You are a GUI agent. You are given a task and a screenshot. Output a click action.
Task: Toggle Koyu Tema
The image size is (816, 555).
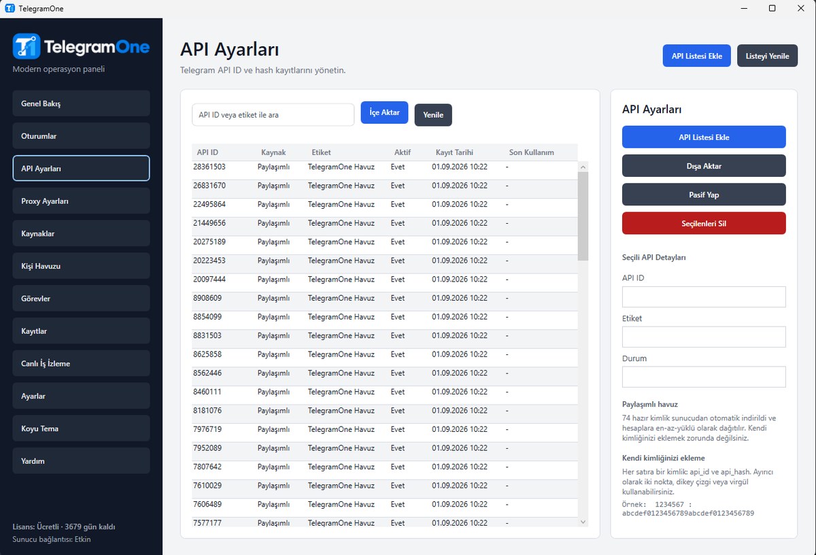pos(81,428)
